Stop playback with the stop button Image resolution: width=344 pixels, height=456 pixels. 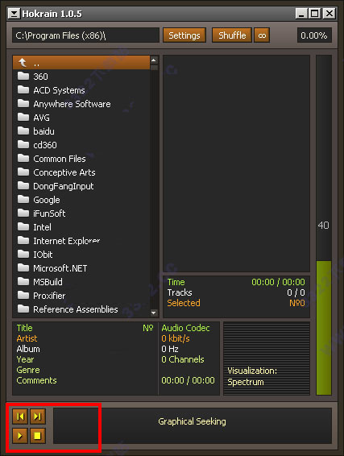pyautogui.click(x=38, y=435)
